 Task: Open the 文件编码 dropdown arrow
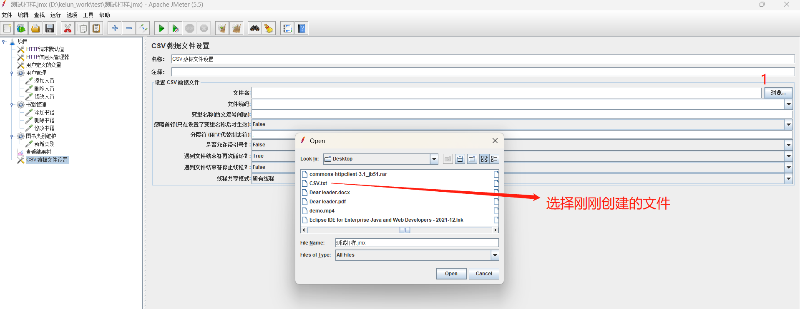point(788,104)
